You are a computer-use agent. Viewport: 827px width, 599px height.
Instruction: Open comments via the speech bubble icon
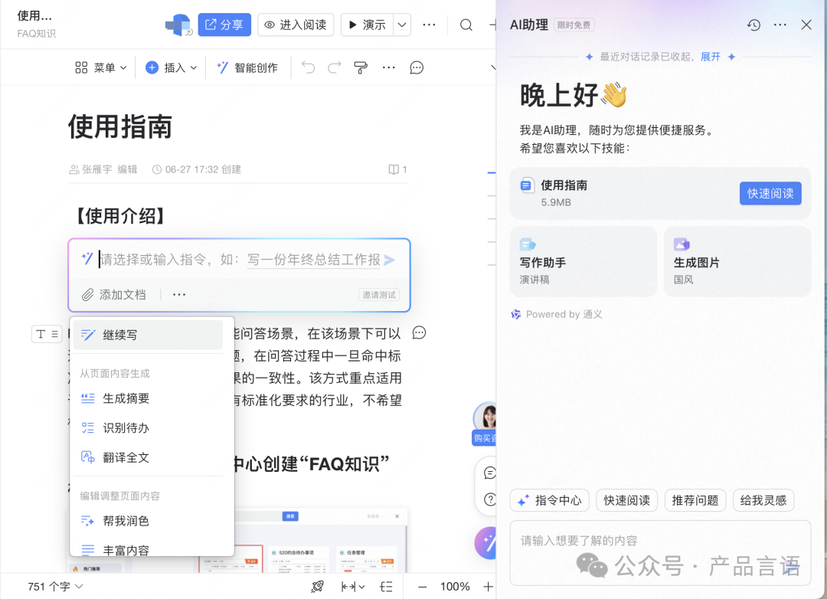416,67
